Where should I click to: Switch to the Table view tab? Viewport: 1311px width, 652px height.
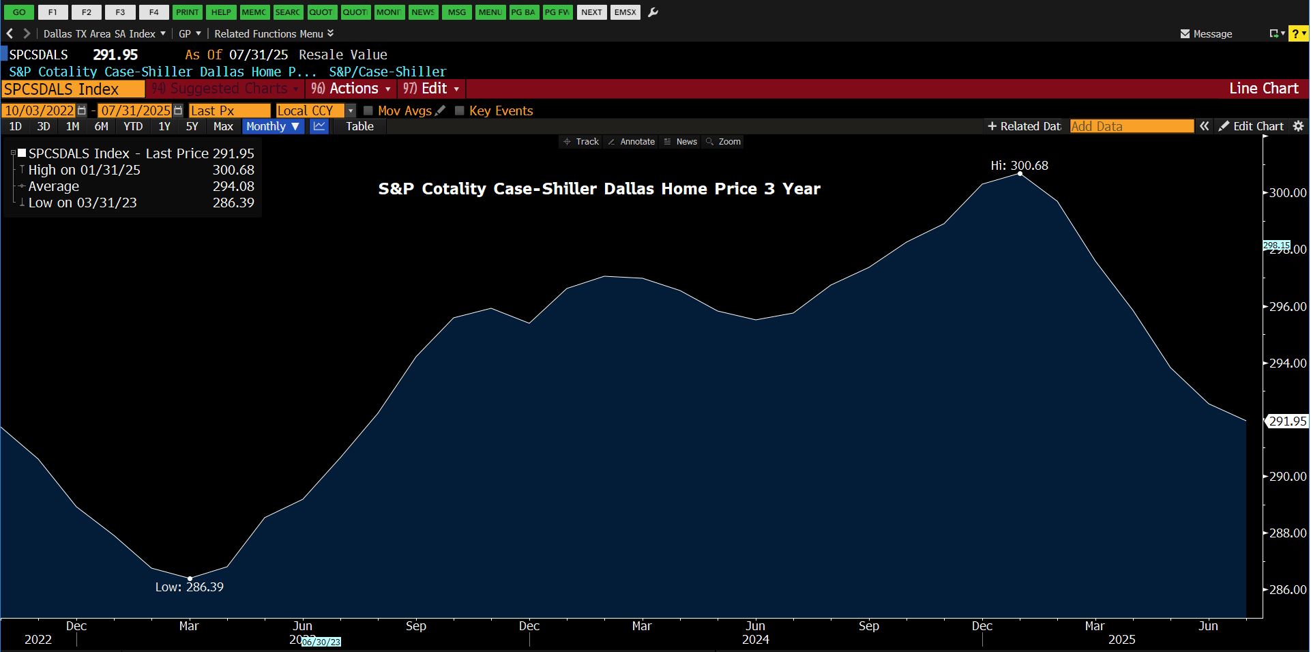coord(359,126)
